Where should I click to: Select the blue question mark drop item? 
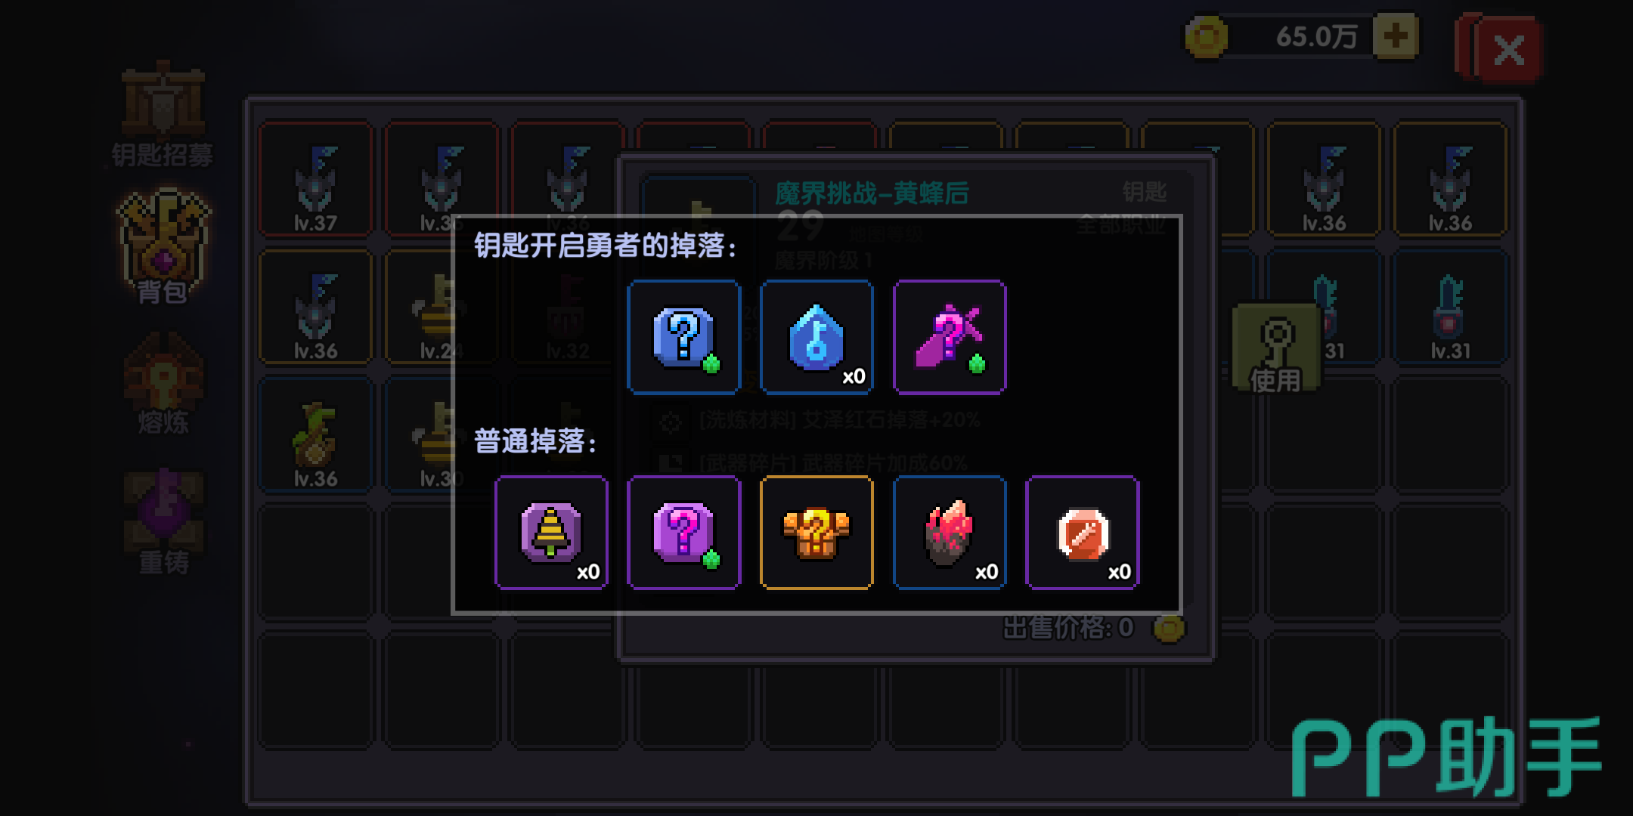pyautogui.click(x=683, y=337)
